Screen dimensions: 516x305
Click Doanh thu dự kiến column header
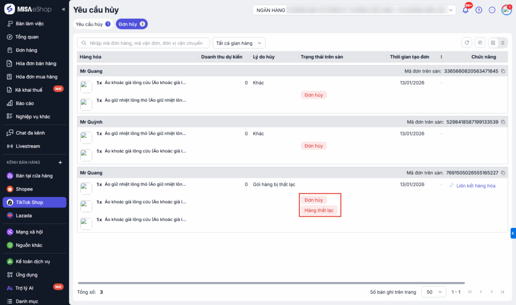click(222, 57)
